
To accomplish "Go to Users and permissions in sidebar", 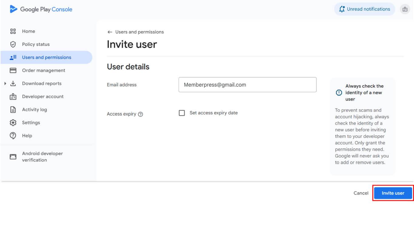I will pos(46,57).
